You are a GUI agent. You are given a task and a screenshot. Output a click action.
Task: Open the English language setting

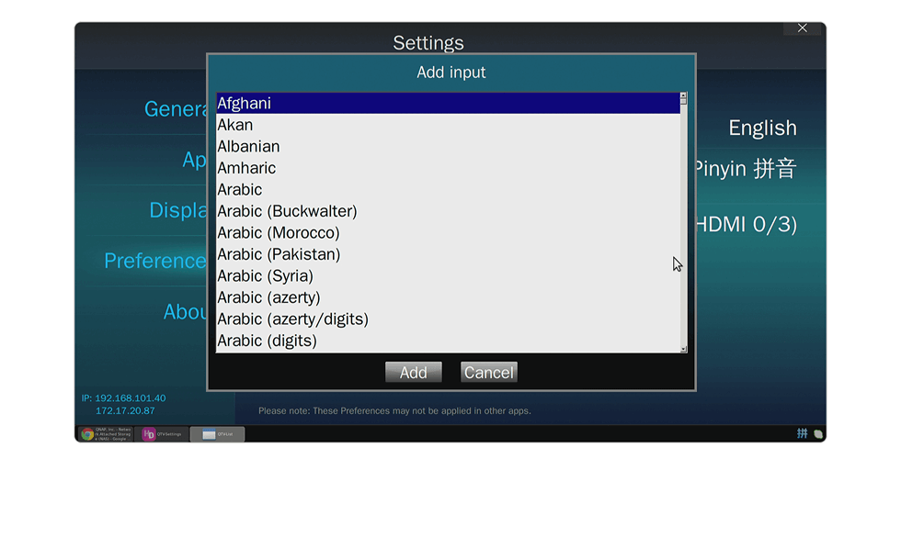pos(762,128)
